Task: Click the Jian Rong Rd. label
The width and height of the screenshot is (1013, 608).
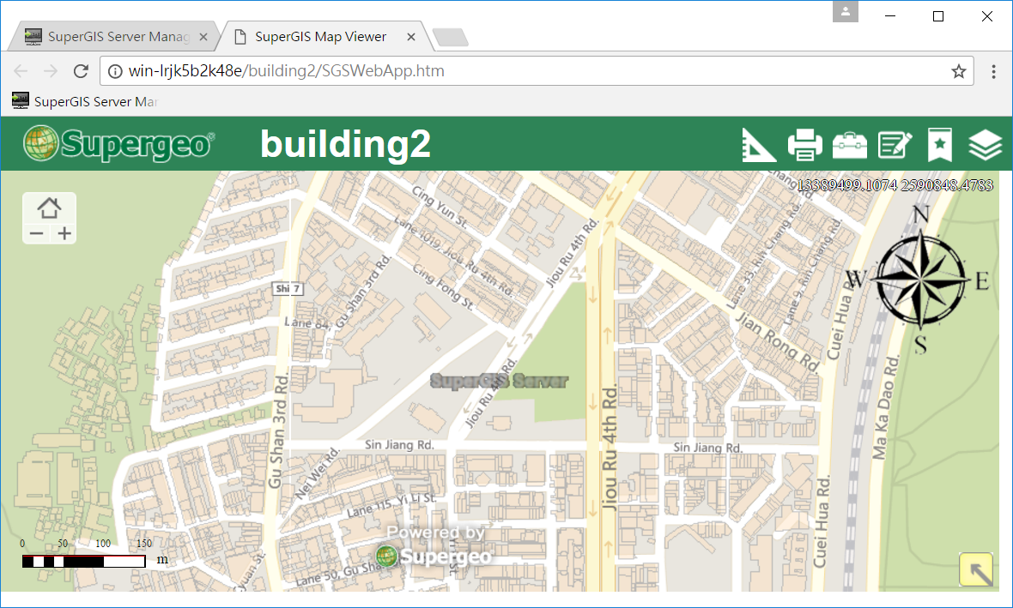Action: coord(778,342)
